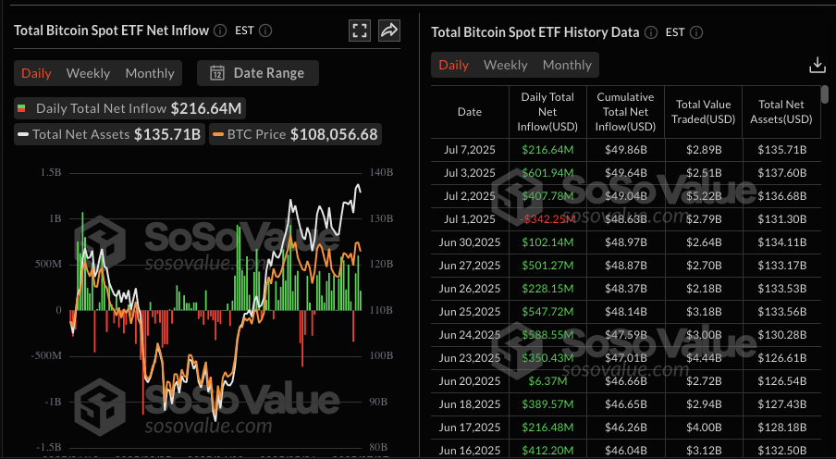Click the Jul 7,2025 table row date
The height and width of the screenshot is (459, 836).
(470, 149)
